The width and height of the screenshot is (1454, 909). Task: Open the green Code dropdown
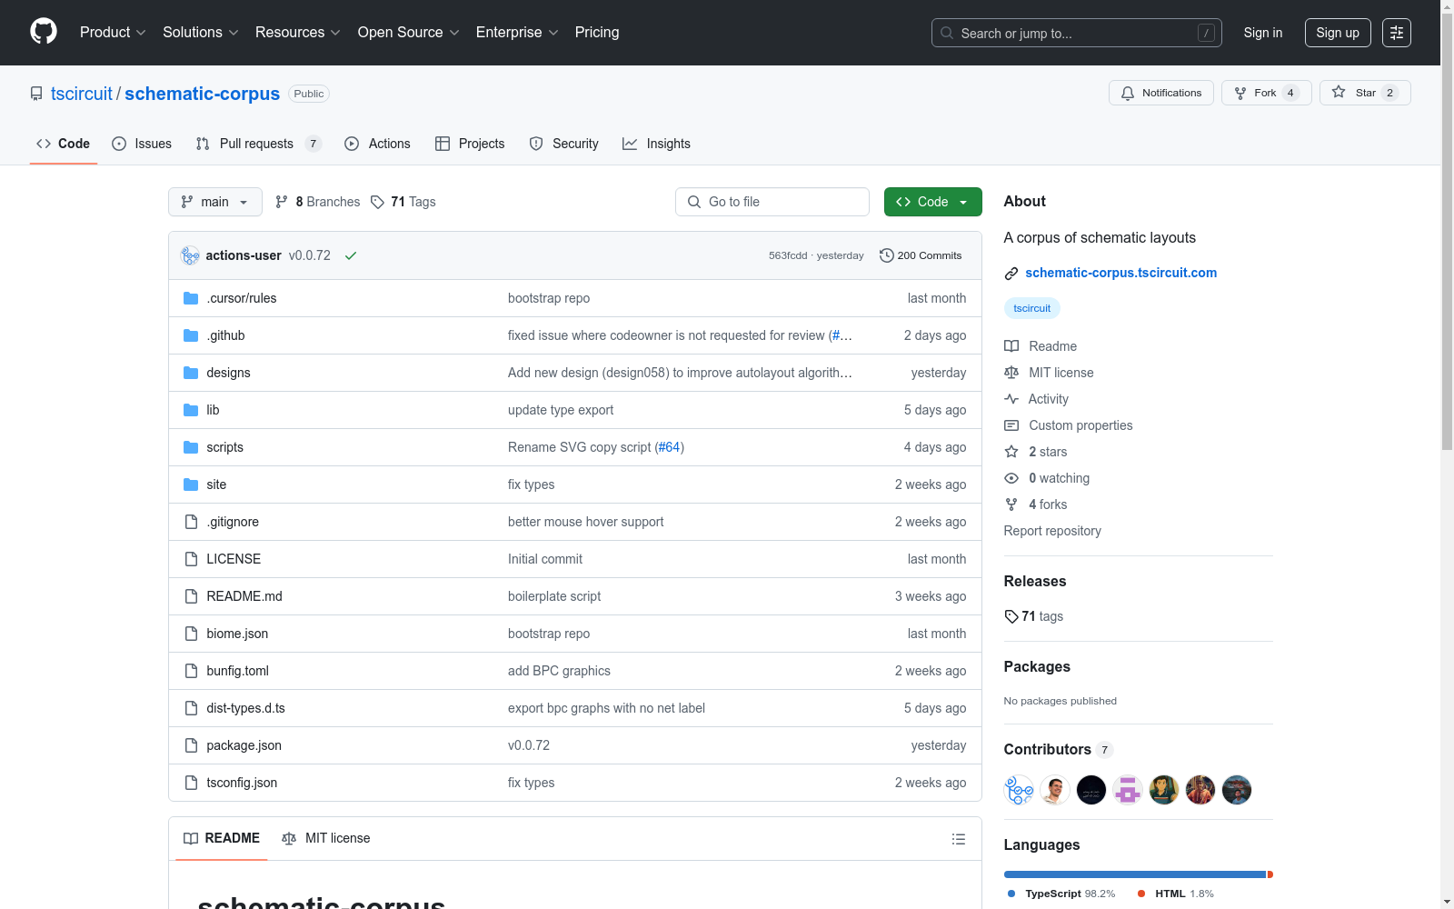pos(932,202)
